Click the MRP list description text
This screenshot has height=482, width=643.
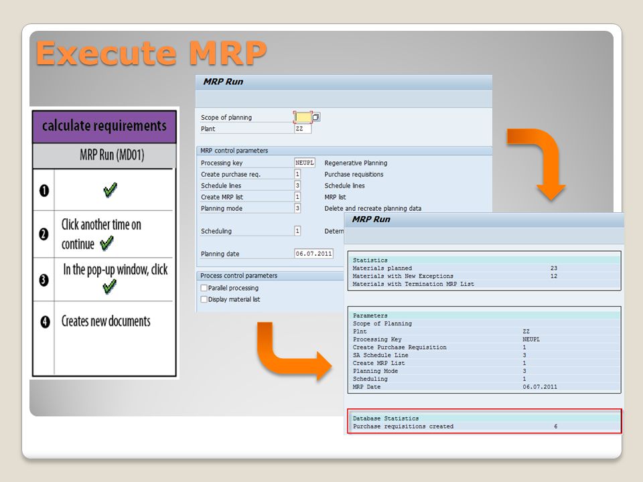click(335, 197)
